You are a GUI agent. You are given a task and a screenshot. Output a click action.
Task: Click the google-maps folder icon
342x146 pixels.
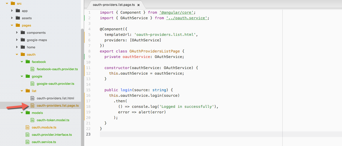tap(23, 40)
